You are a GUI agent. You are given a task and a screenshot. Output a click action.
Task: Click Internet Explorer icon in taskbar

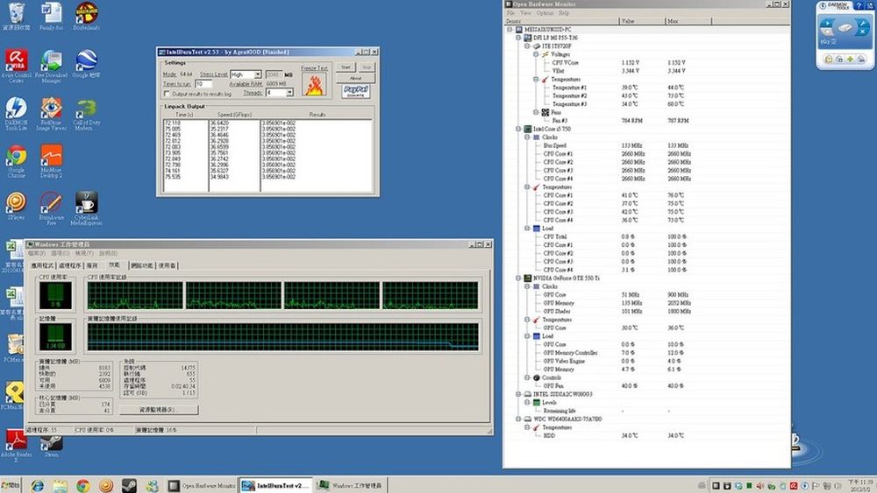37,486
